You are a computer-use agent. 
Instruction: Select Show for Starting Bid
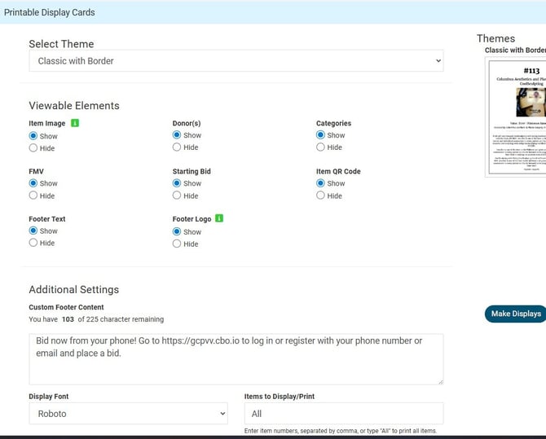tap(177, 183)
